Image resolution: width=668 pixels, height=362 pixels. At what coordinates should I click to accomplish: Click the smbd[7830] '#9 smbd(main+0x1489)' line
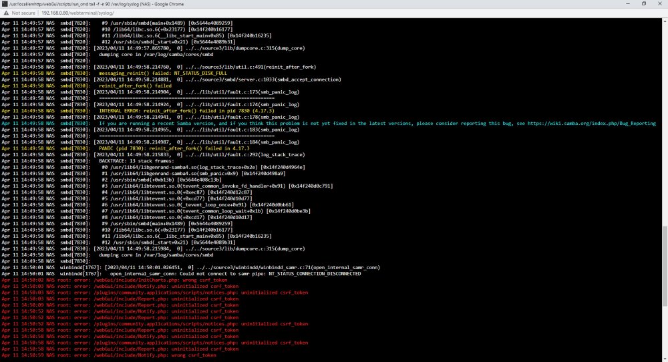[116, 224]
